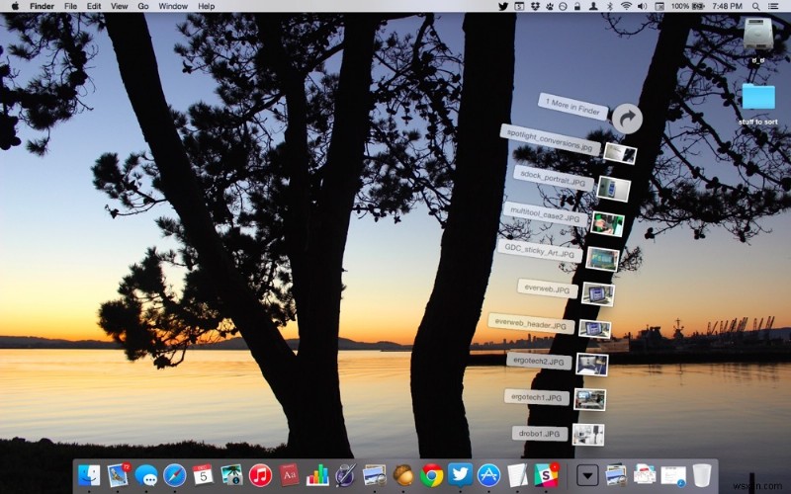Toggle the Wi-Fi status menu

click(626, 6)
